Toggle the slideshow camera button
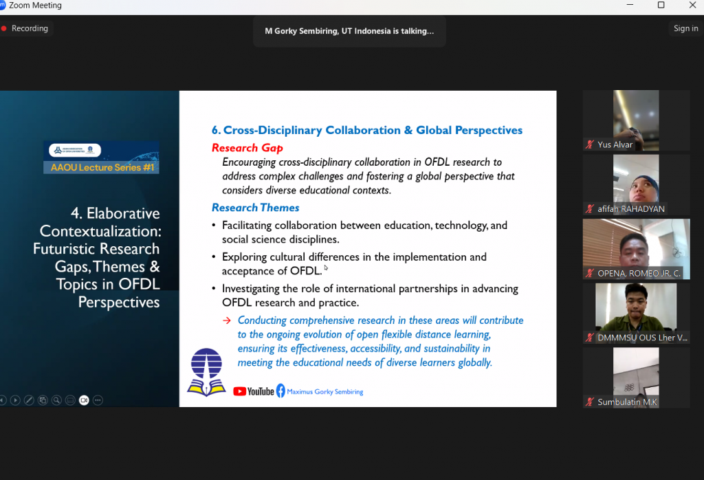 tap(84, 400)
